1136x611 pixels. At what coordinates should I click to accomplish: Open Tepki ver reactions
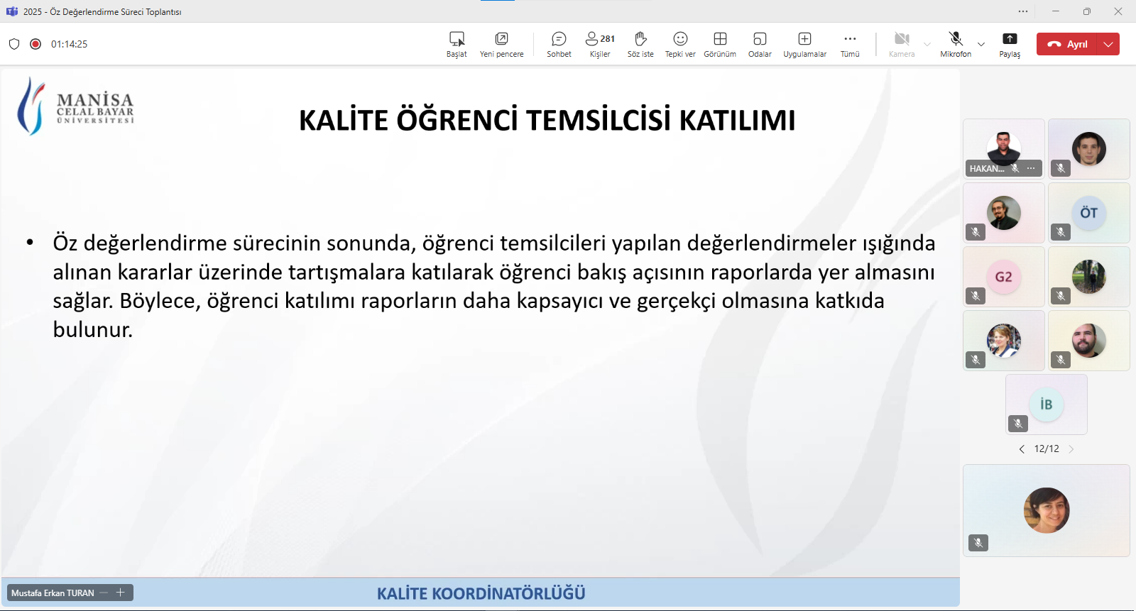(680, 44)
